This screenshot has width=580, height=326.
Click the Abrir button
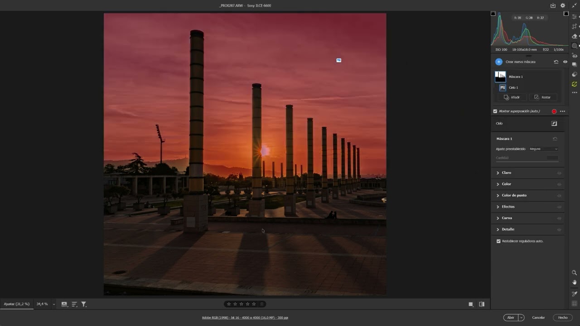[511, 317]
